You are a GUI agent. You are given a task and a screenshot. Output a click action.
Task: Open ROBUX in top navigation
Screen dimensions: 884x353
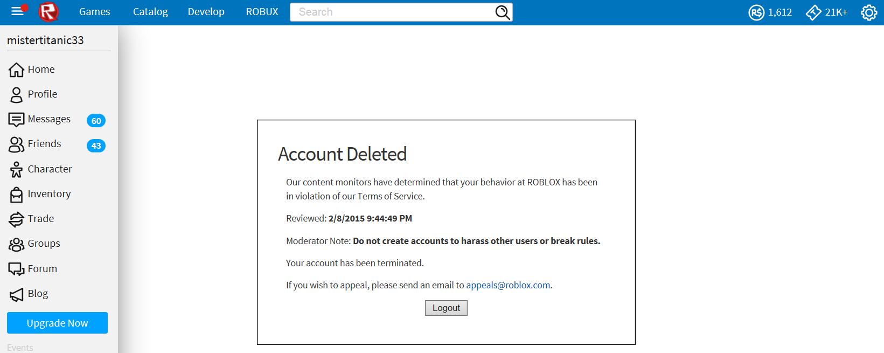pos(262,12)
